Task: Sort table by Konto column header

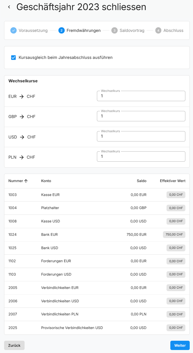Action: click(x=46, y=181)
